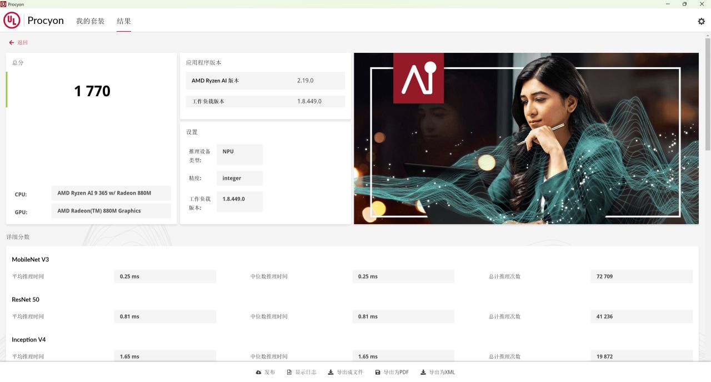Screen dimensions: 711x382
Task: Click the Procyon brand name text
Action: (46, 21)
